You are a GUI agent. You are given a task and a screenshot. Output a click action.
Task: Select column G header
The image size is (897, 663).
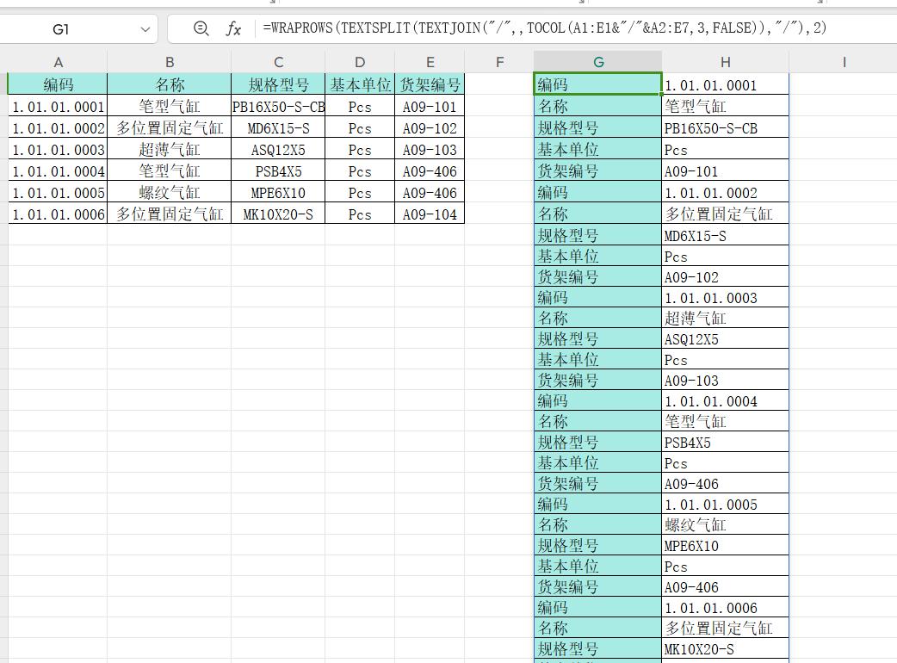point(598,62)
